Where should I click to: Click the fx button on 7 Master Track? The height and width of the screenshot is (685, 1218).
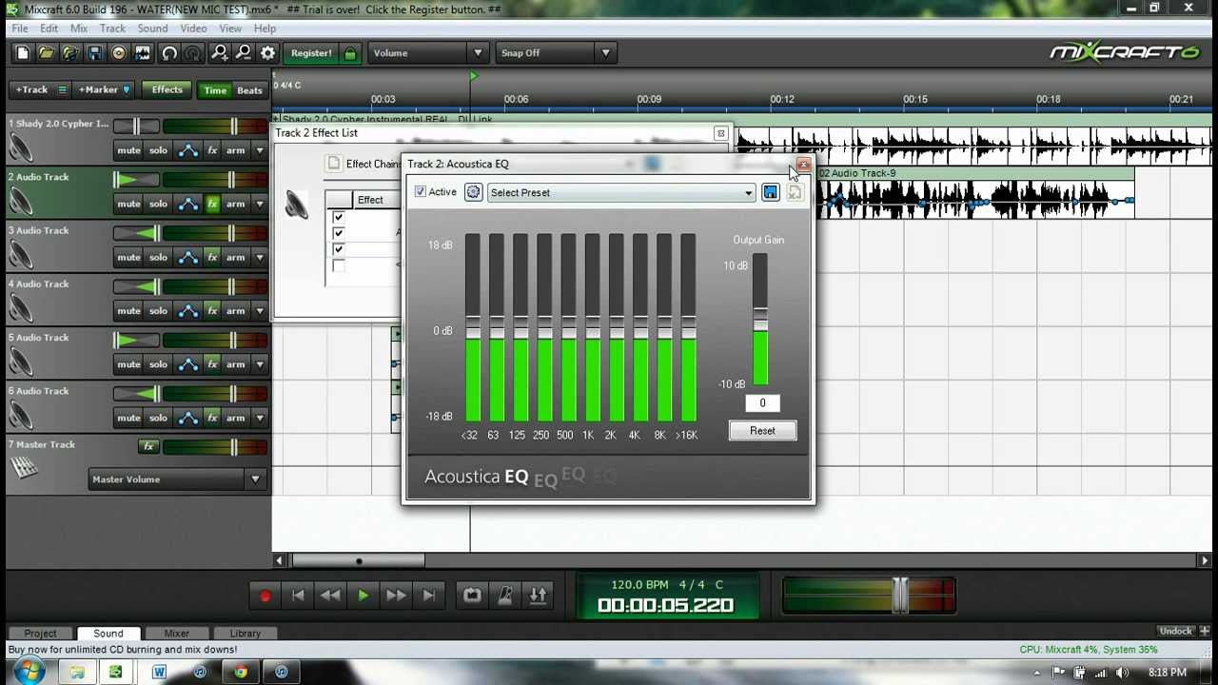click(x=148, y=446)
